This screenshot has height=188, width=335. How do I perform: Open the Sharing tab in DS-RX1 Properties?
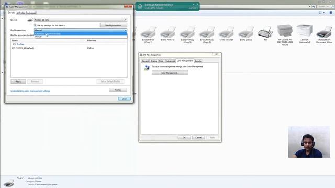[x=154, y=61]
